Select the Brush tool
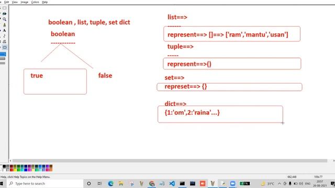 5,25
